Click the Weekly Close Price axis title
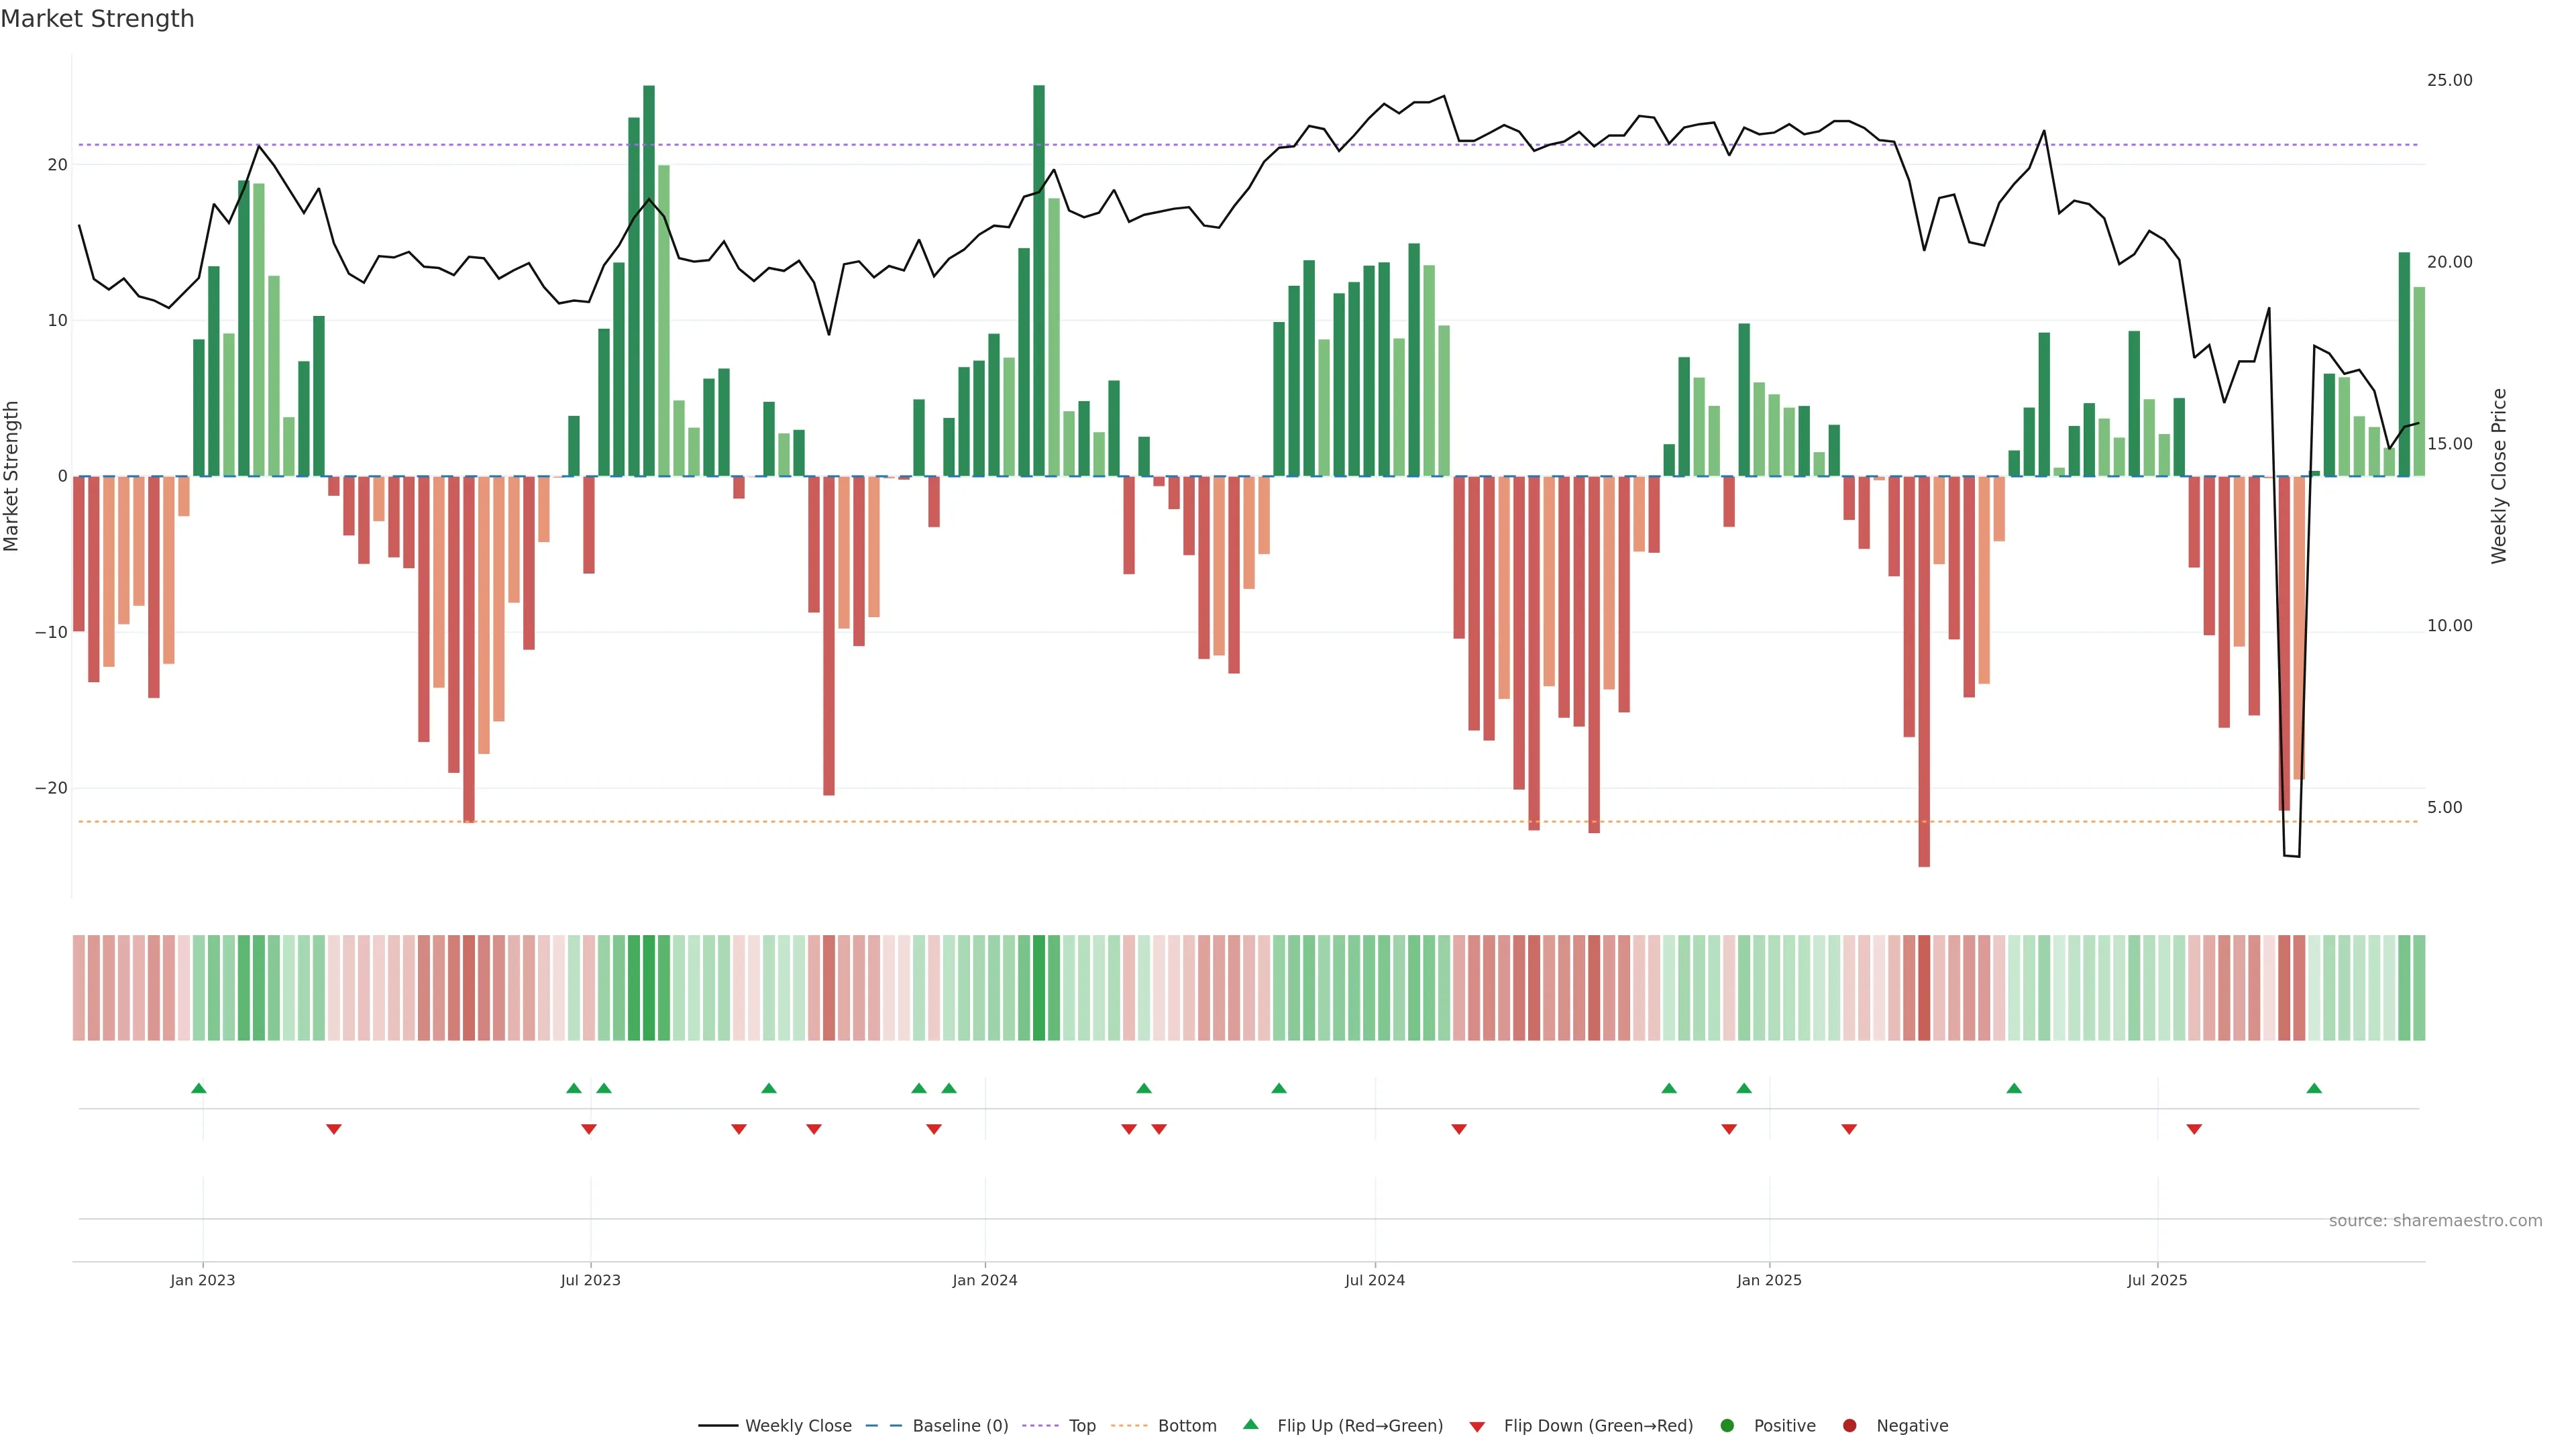Image resolution: width=2576 pixels, height=1449 pixels. pyautogui.click(x=2499, y=476)
